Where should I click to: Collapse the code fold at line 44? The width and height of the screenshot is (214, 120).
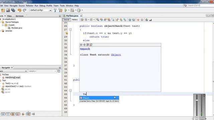[x=71, y=90]
